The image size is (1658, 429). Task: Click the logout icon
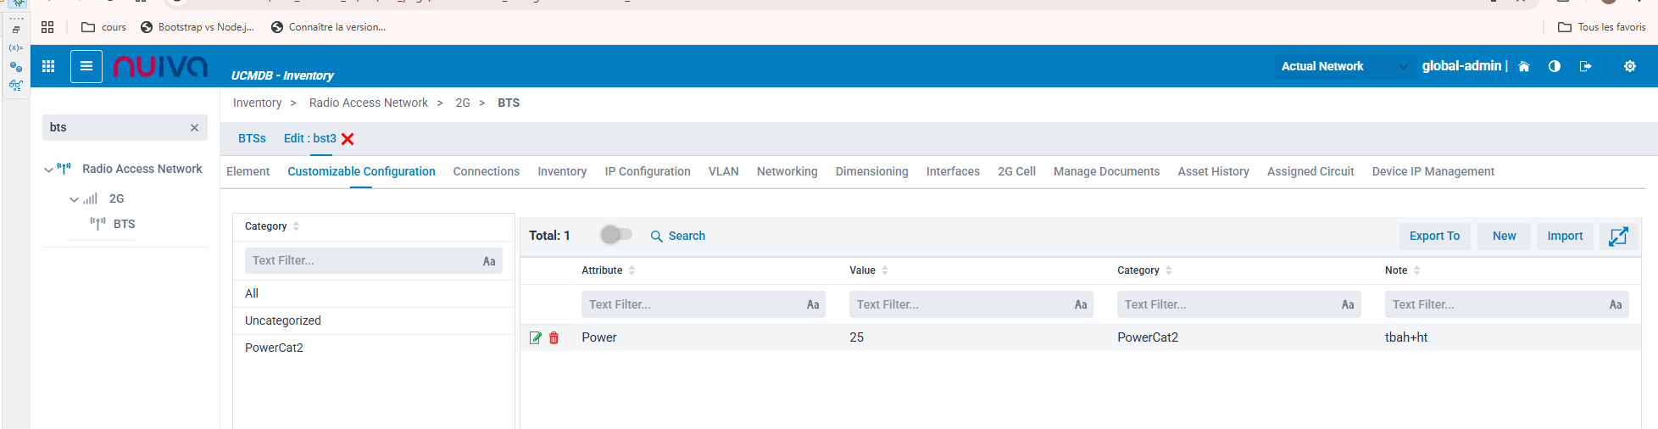[x=1585, y=66]
